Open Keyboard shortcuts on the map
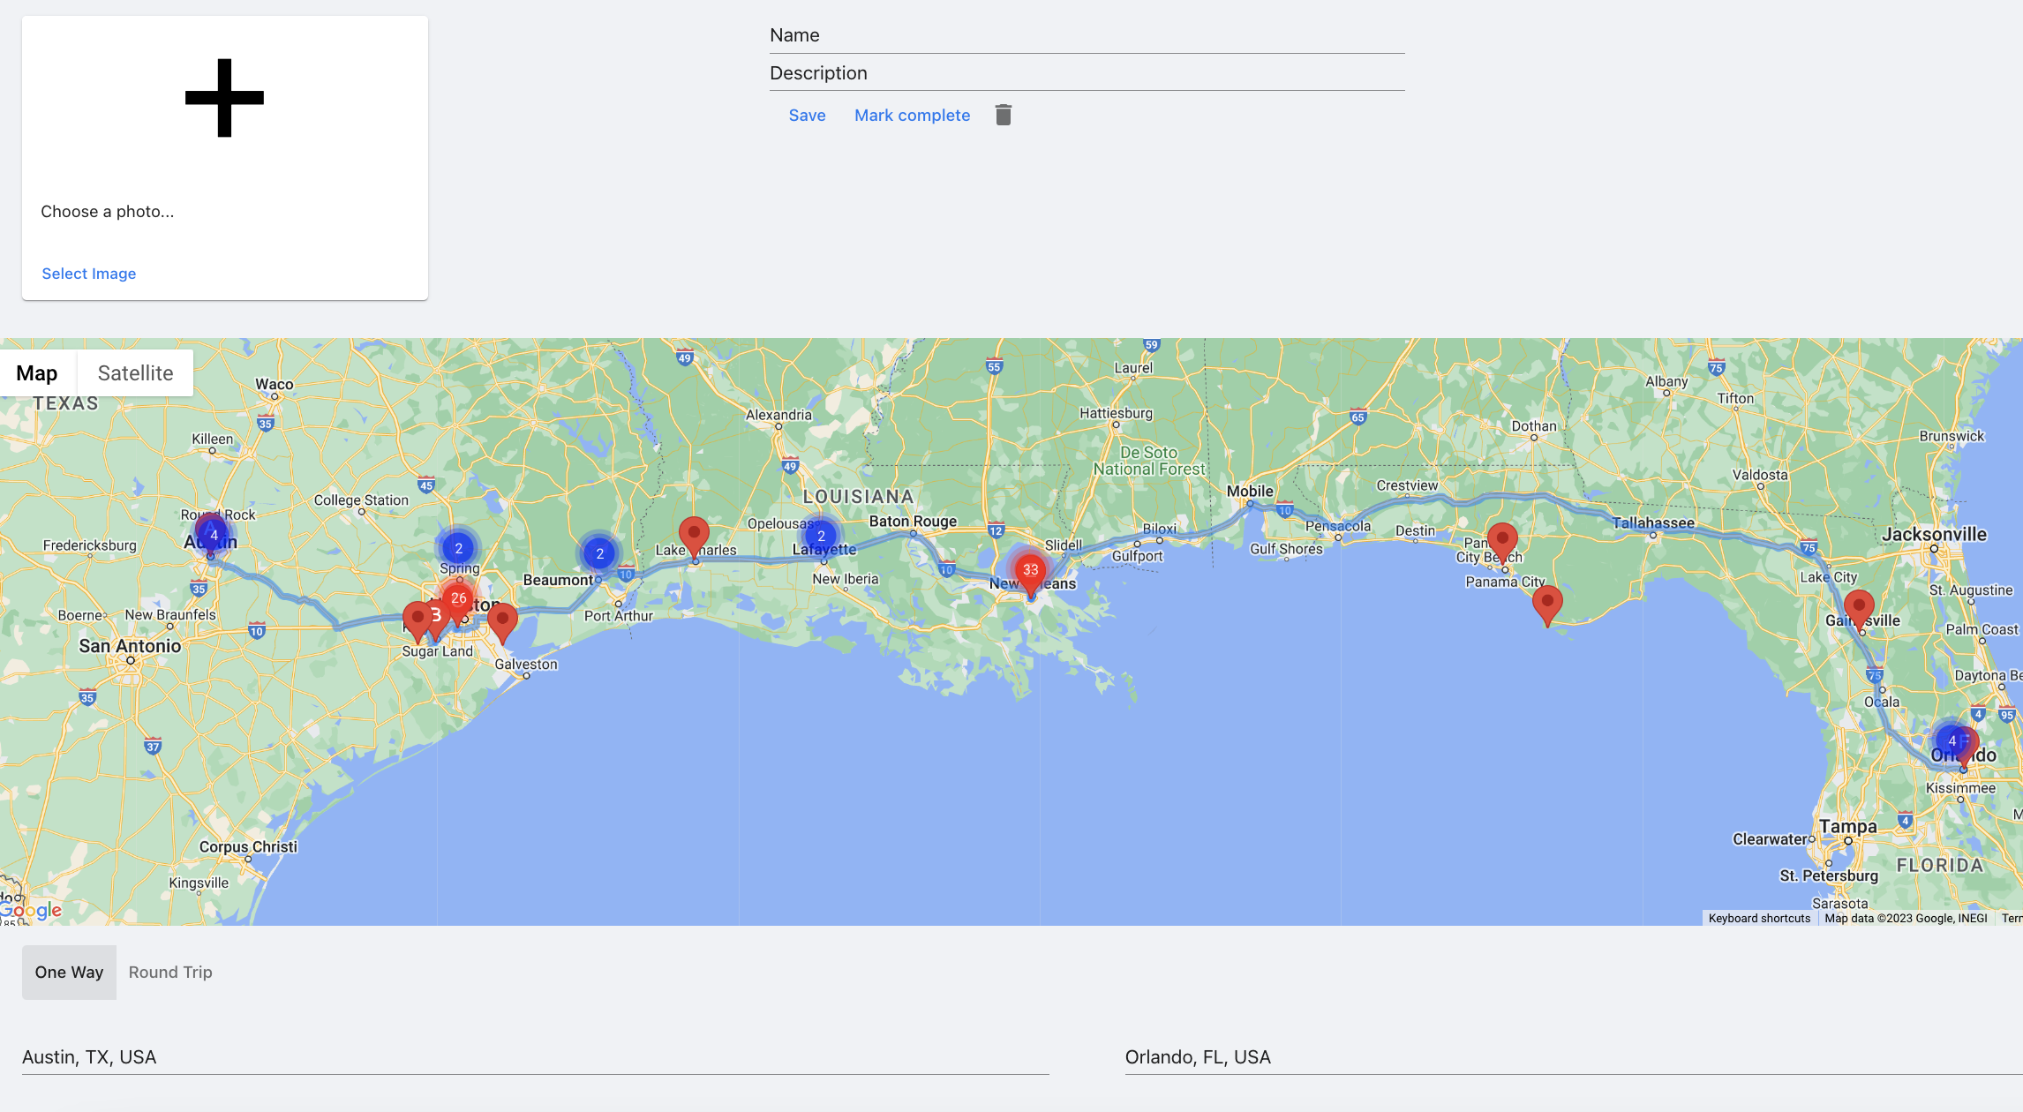 (x=1759, y=919)
